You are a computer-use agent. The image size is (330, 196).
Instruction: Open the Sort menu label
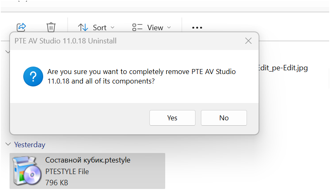[100, 28]
